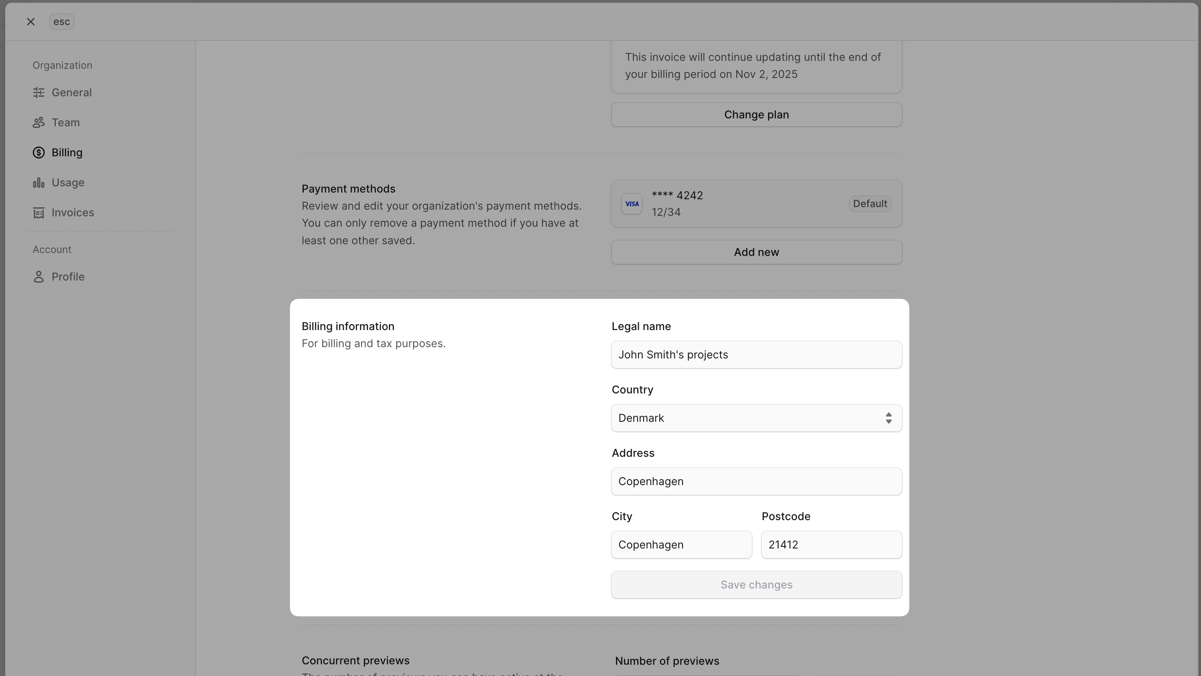Click the Billing dollar icon

(39, 153)
